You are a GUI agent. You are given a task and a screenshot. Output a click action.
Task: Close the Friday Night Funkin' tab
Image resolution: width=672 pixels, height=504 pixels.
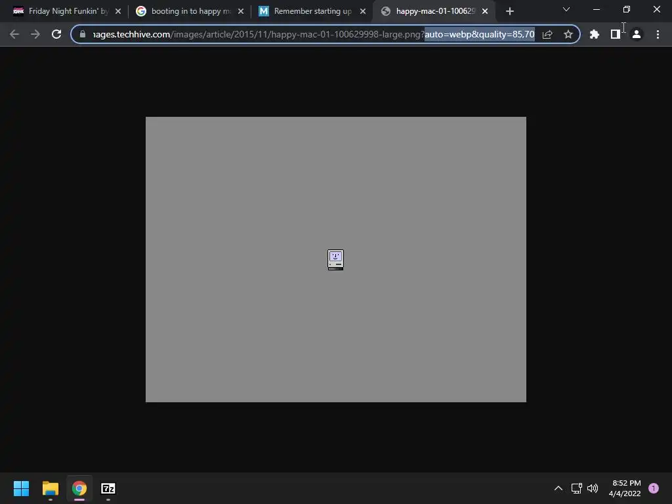(x=118, y=11)
